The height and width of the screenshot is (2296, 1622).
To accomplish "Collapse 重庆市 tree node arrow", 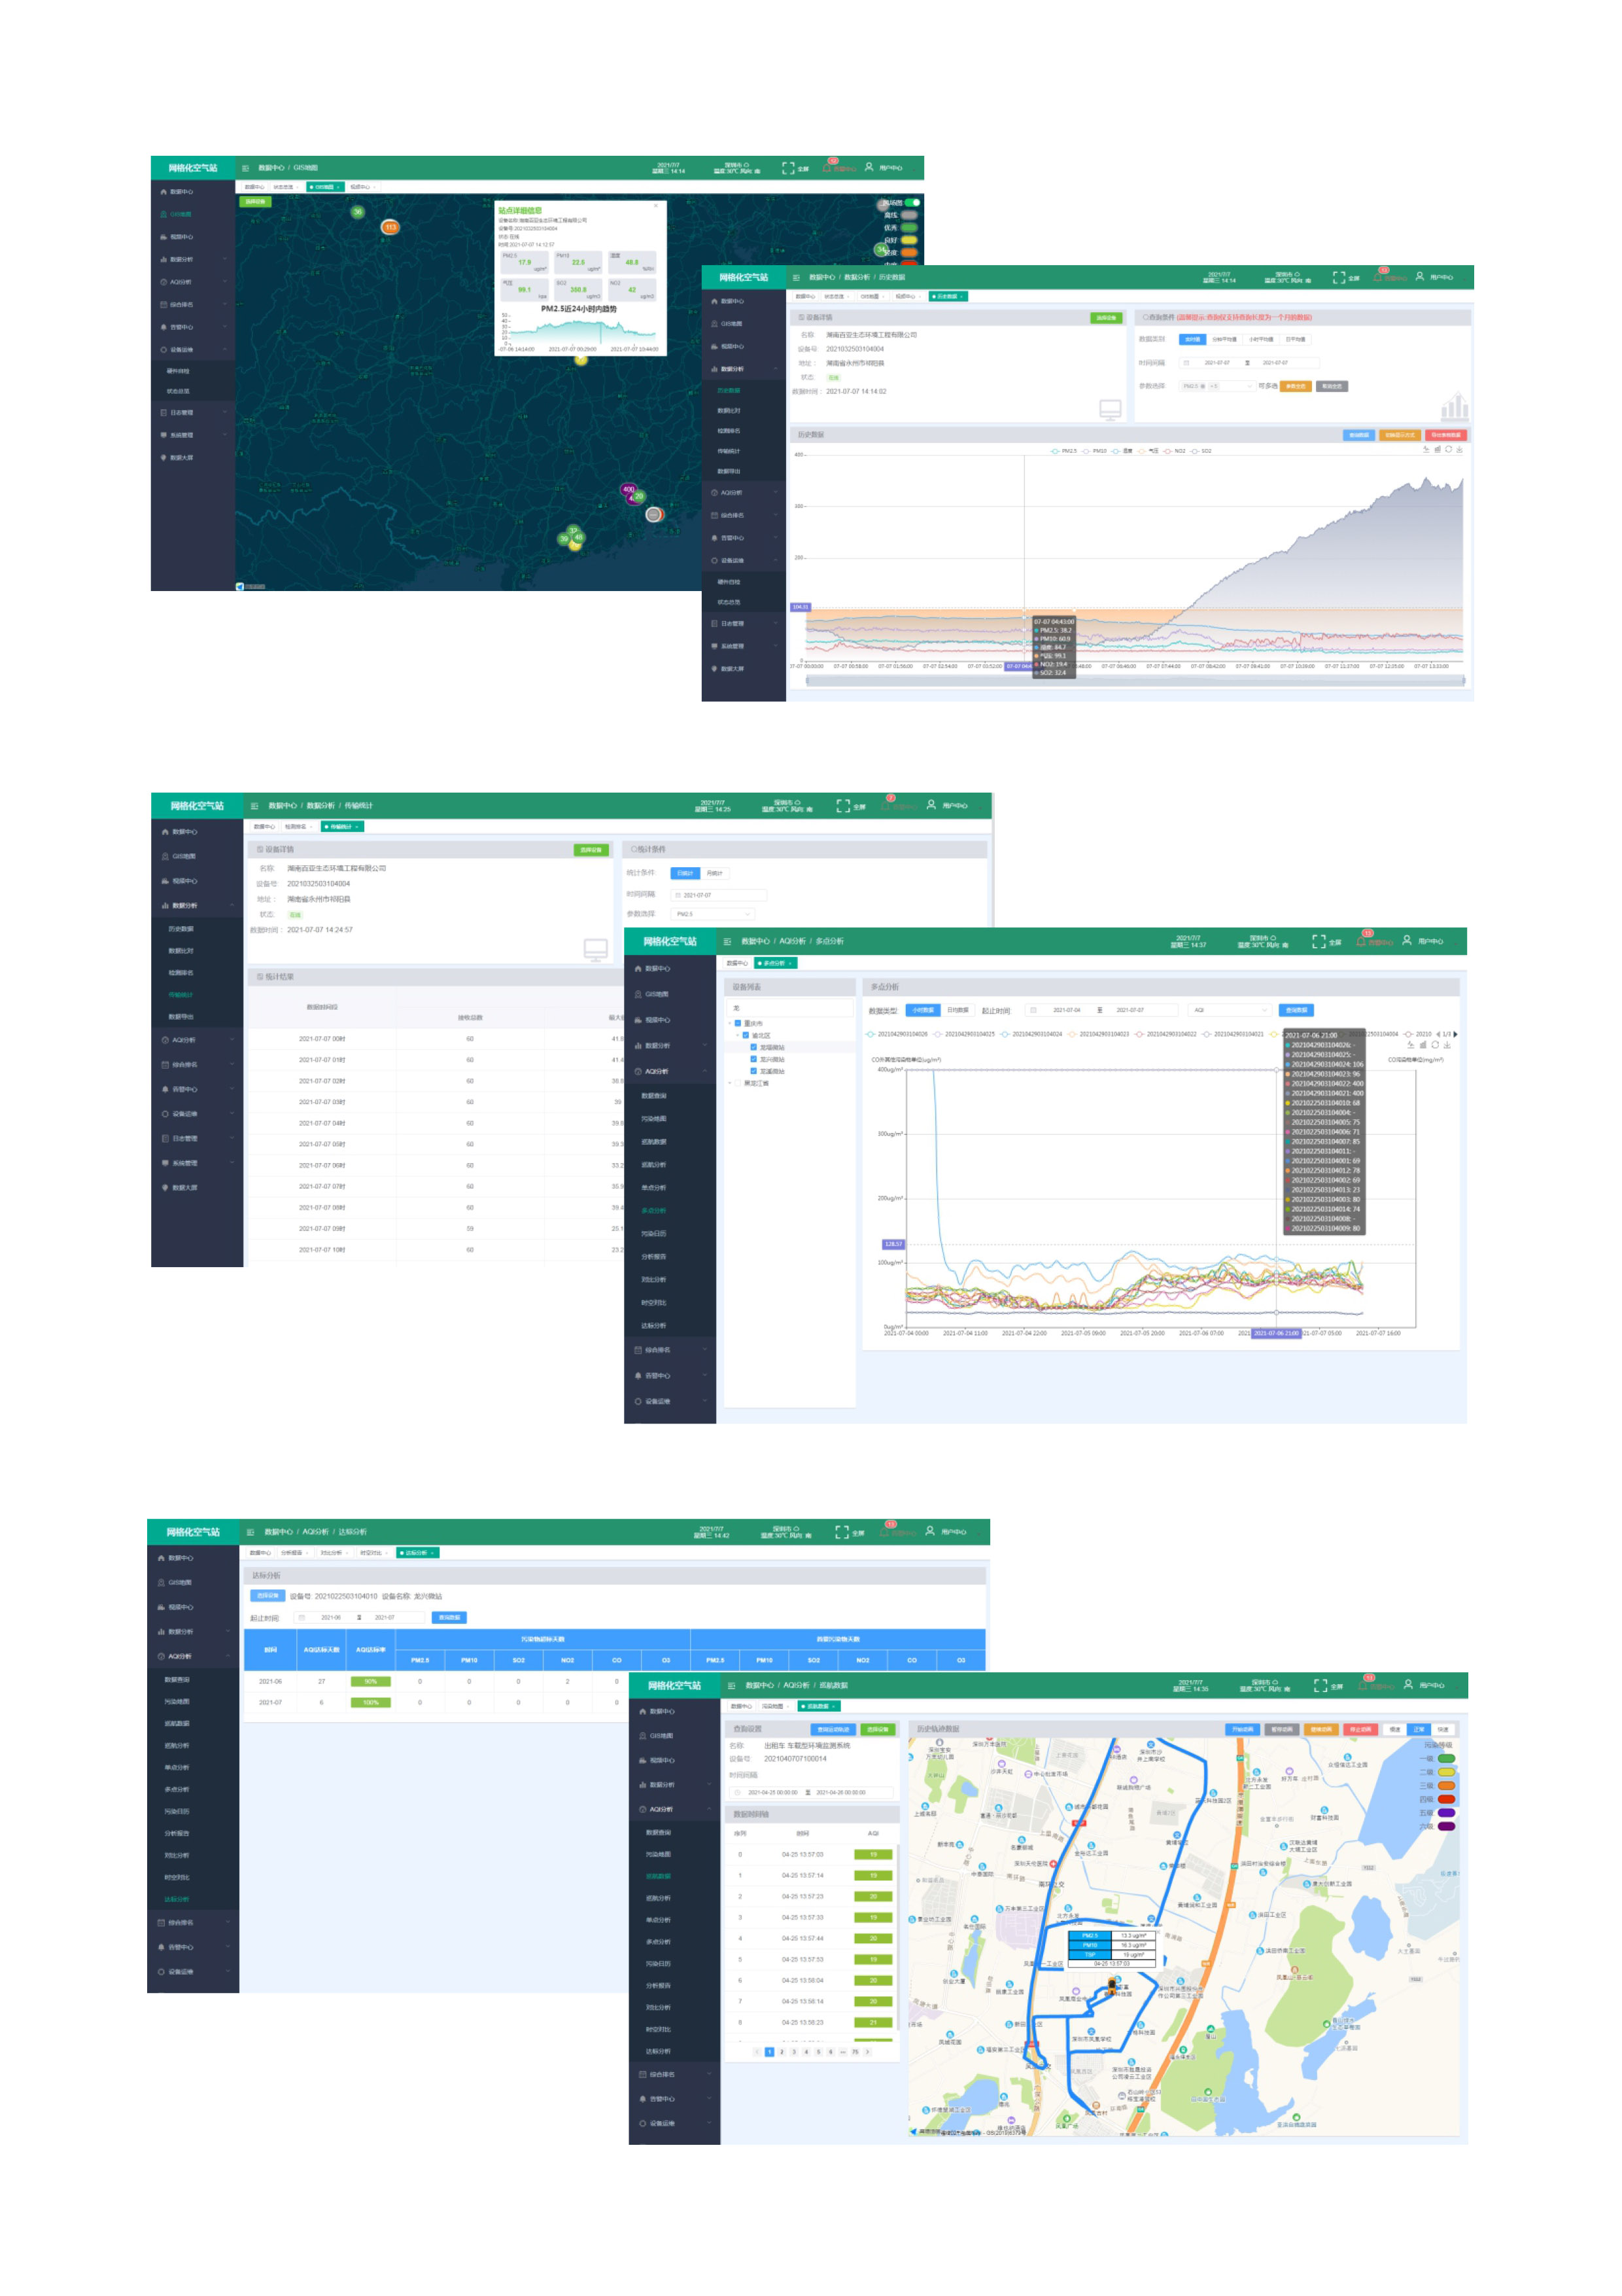I will (729, 1023).
